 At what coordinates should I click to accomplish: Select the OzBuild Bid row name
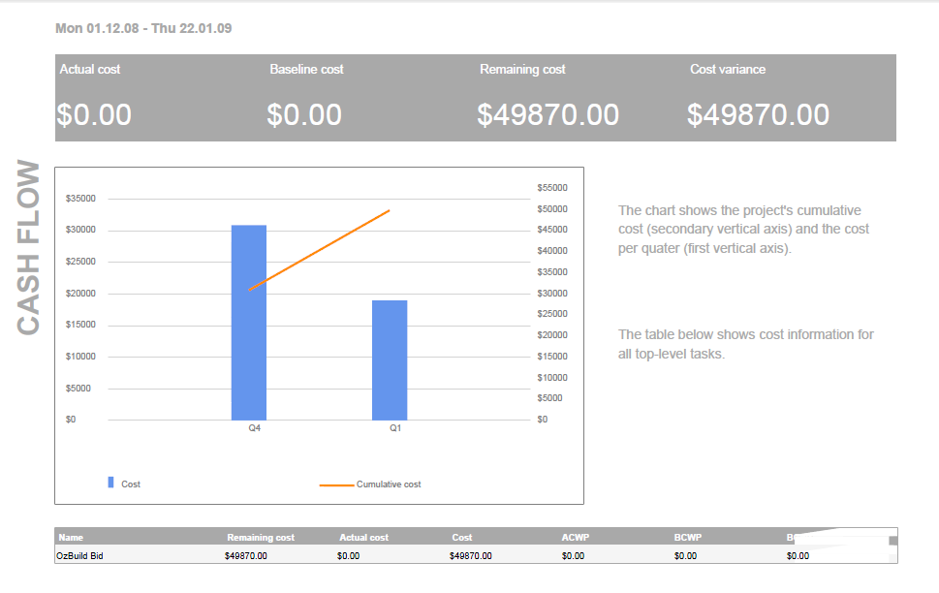click(x=80, y=556)
